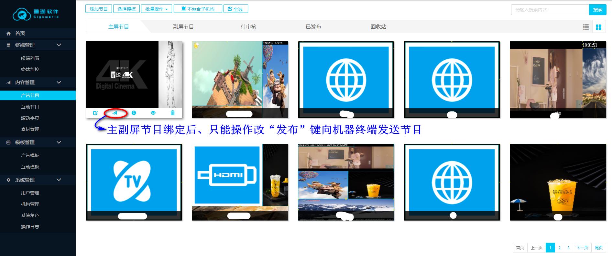Select the globe-icon program beside the 19:01:51 card
Image resolution: width=612 pixels, height=256 pixels.
[x=452, y=80]
